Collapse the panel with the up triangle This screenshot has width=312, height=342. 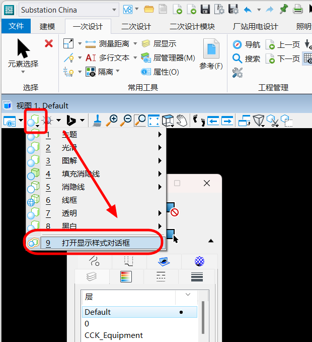[x=211, y=241]
